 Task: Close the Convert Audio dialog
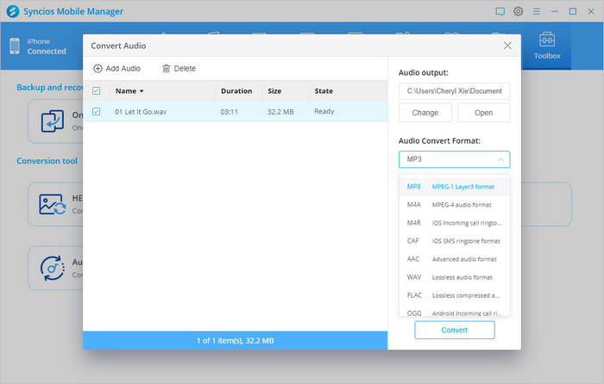507,46
